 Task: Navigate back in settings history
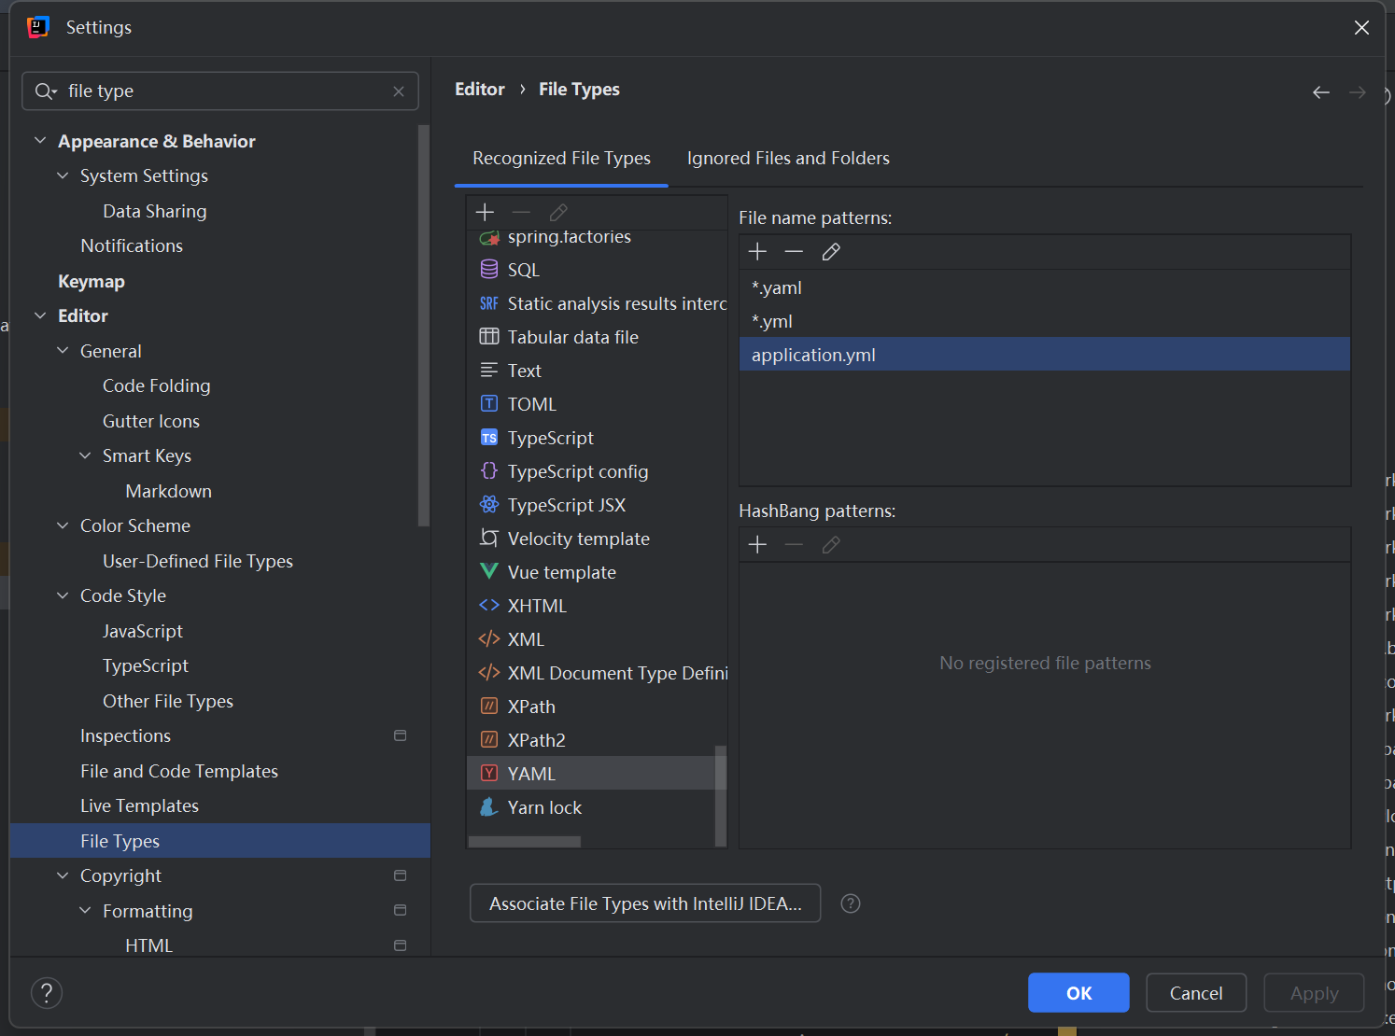(x=1320, y=92)
